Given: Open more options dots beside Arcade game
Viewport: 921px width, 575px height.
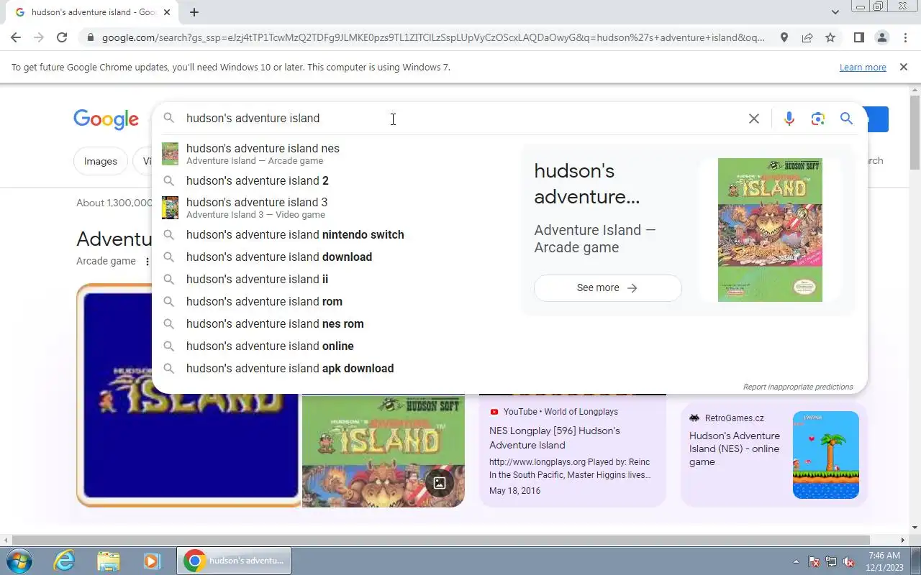Looking at the screenshot, I should point(148,262).
